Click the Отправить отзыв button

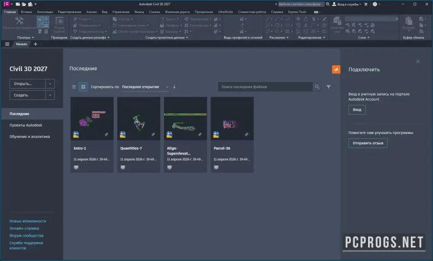[368, 143]
